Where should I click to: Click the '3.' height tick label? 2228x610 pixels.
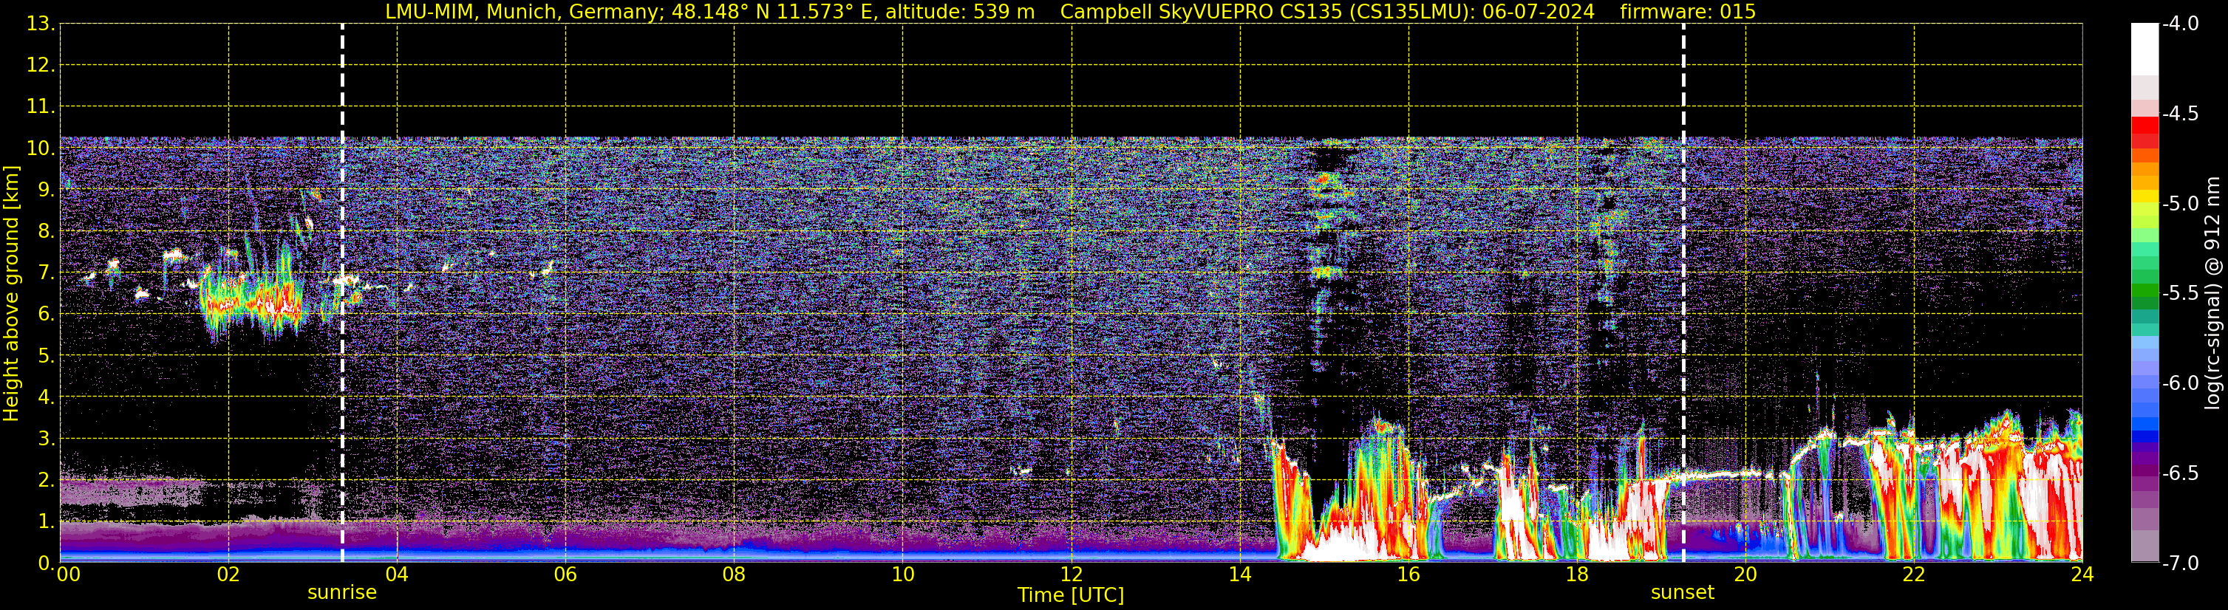coord(47,439)
